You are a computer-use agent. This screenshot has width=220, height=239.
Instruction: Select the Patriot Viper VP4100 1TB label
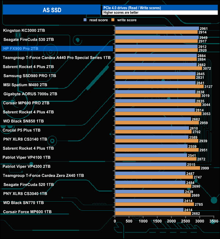26,157
